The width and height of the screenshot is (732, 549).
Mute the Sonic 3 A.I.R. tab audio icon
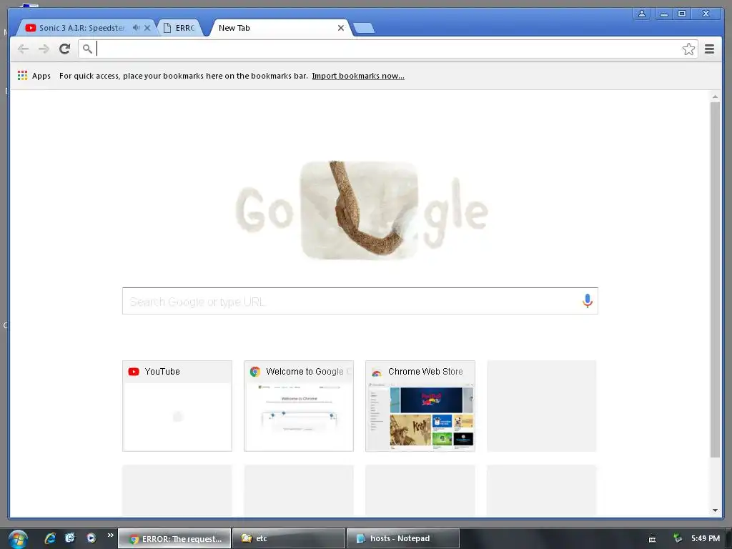[x=136, y=28]
